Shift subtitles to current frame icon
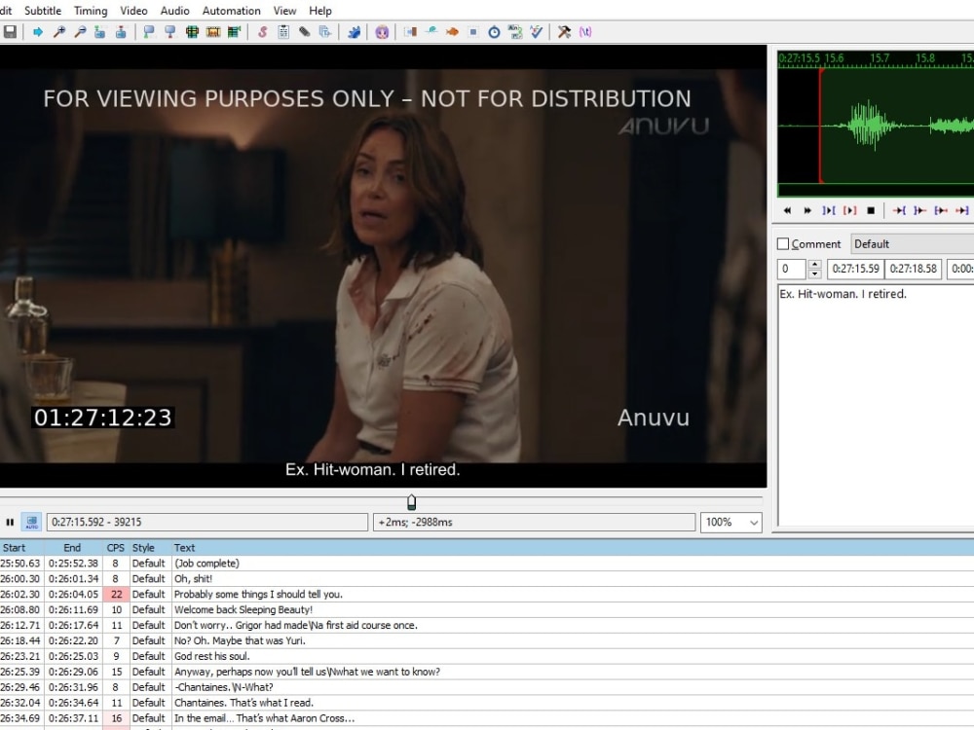 [234, 32]
